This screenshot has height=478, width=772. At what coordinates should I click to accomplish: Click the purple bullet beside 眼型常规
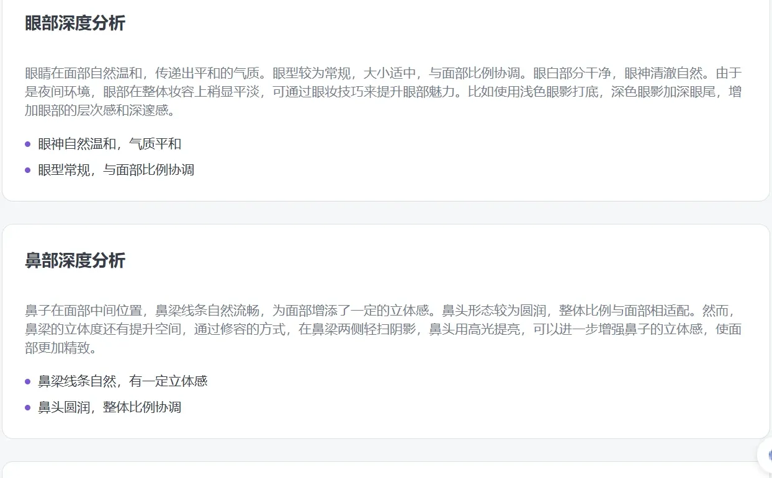[x=27, y=169]
